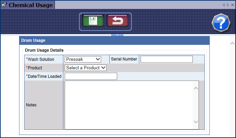The height and width of the screenshot is (138, 236).
Task: Click the green floppy disk Save icon
Action: (x=93, y=21)
